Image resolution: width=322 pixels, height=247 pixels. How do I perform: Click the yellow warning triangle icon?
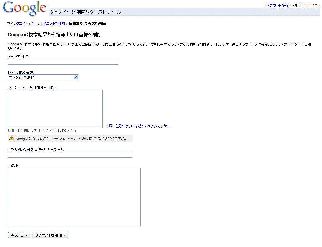(x=12, y=138)
